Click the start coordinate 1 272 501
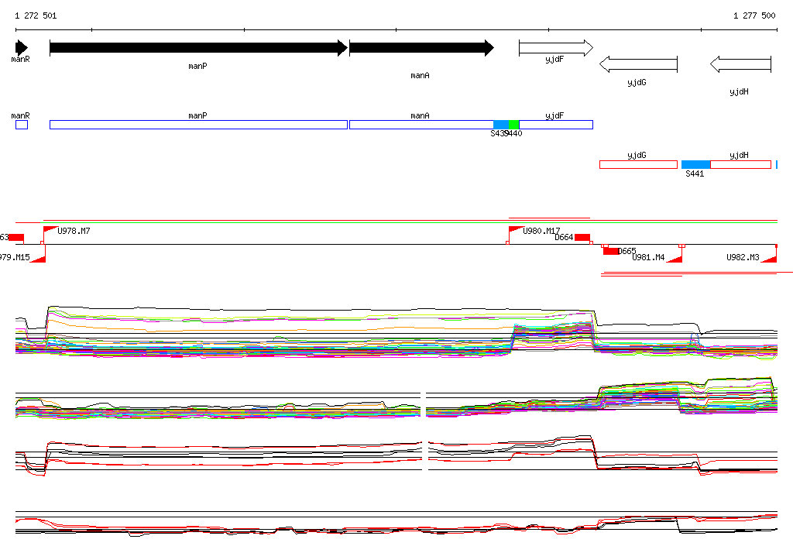The width and height of the screenshot is (793, 553). (36, 15)
